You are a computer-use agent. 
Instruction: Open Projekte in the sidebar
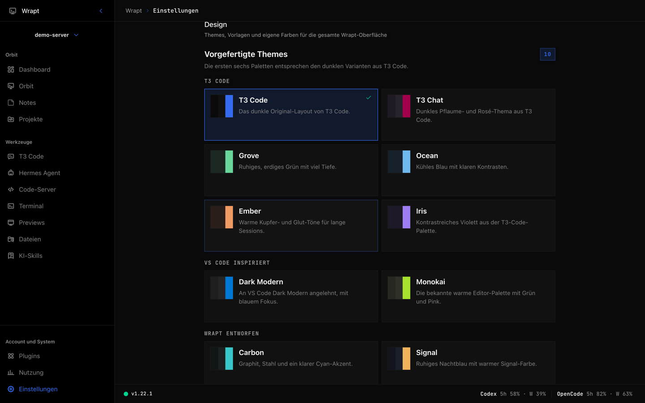57,119
